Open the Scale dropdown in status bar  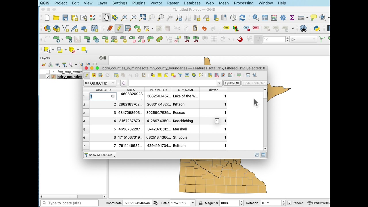(193, 203)
